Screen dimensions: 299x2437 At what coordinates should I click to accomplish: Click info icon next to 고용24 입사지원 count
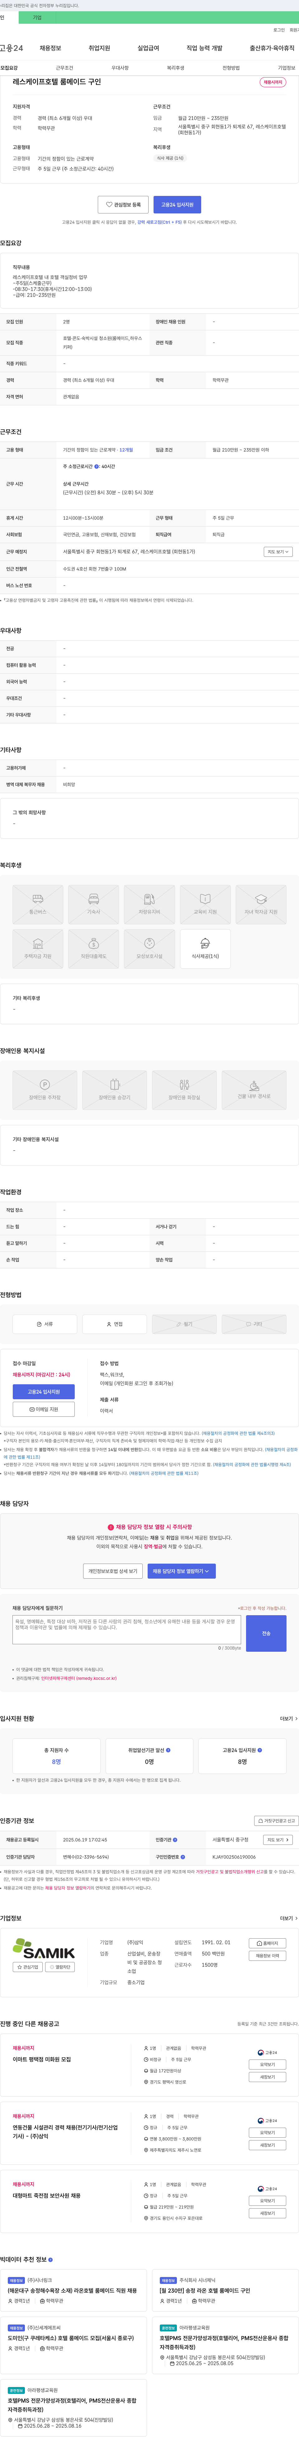tap(259, 1750)
